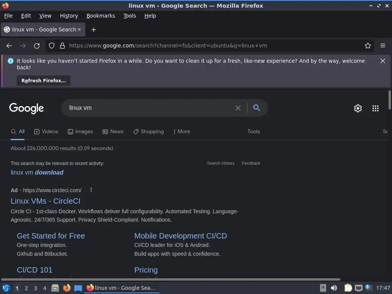Open the CI/CD 101 link
Image resolution: width=392 pixels, height=294 pixels.
[34, 270]
